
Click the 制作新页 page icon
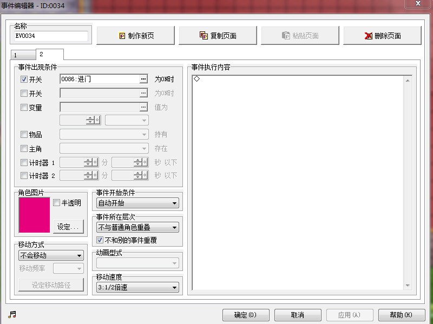[x=122, y=36]
